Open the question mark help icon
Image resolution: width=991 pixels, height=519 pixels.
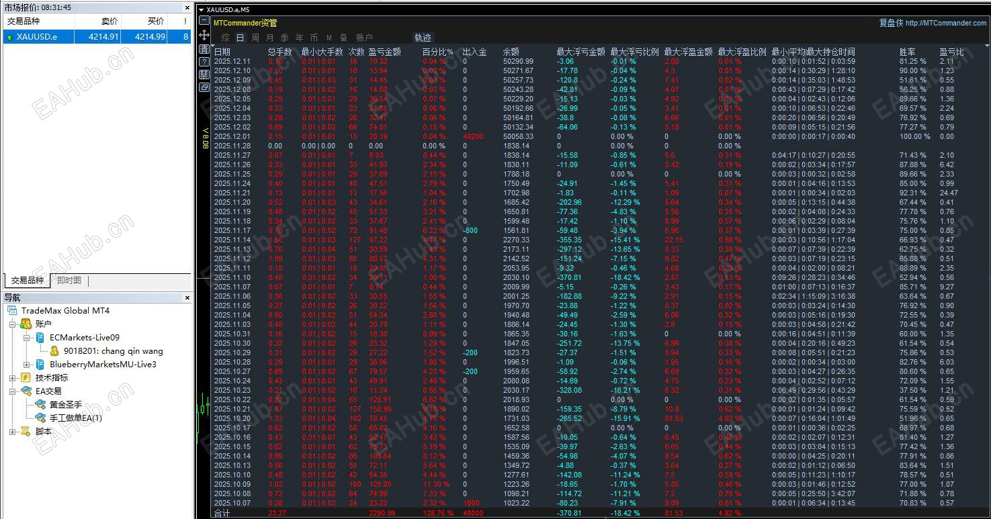coord(204,62)
